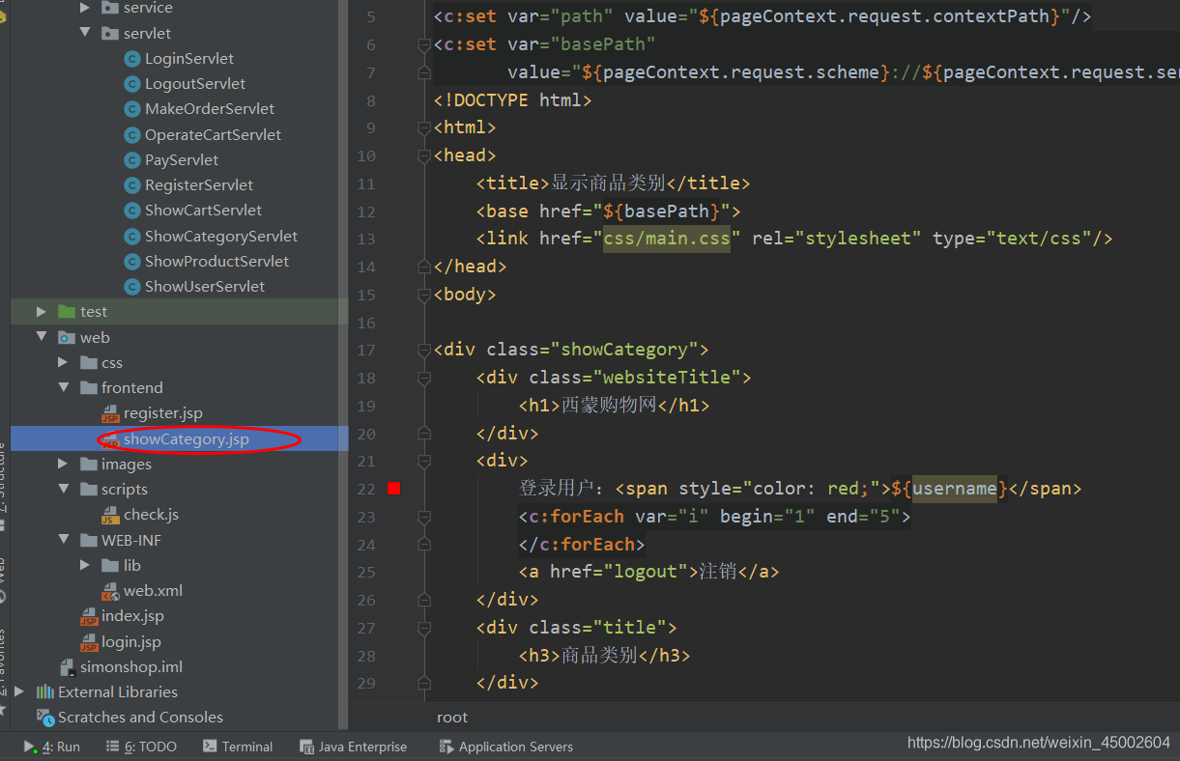
Task: Click line number 16 in the gutter
Action: coord(365,323)
